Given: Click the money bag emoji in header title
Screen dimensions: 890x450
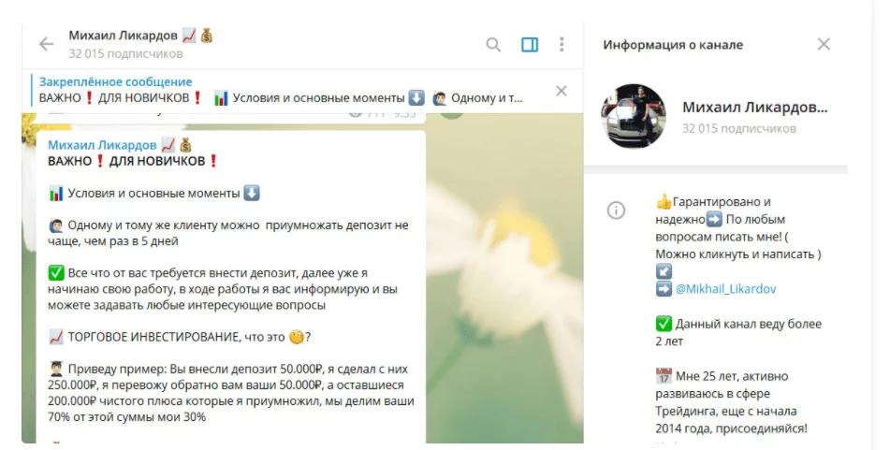Looking at the screenshot, I should coord(207,36).
